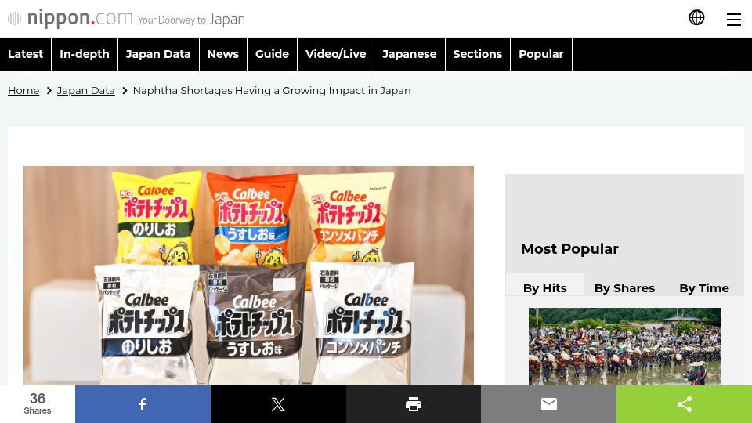752x423 pixels.
Task: Click the nippon.com logo
Action: point(127,19)
